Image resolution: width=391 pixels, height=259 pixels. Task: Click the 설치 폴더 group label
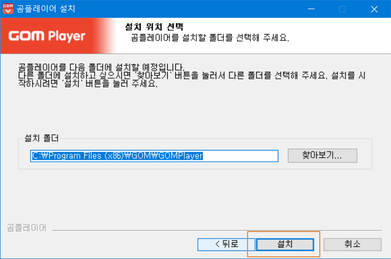click(42, 138)
